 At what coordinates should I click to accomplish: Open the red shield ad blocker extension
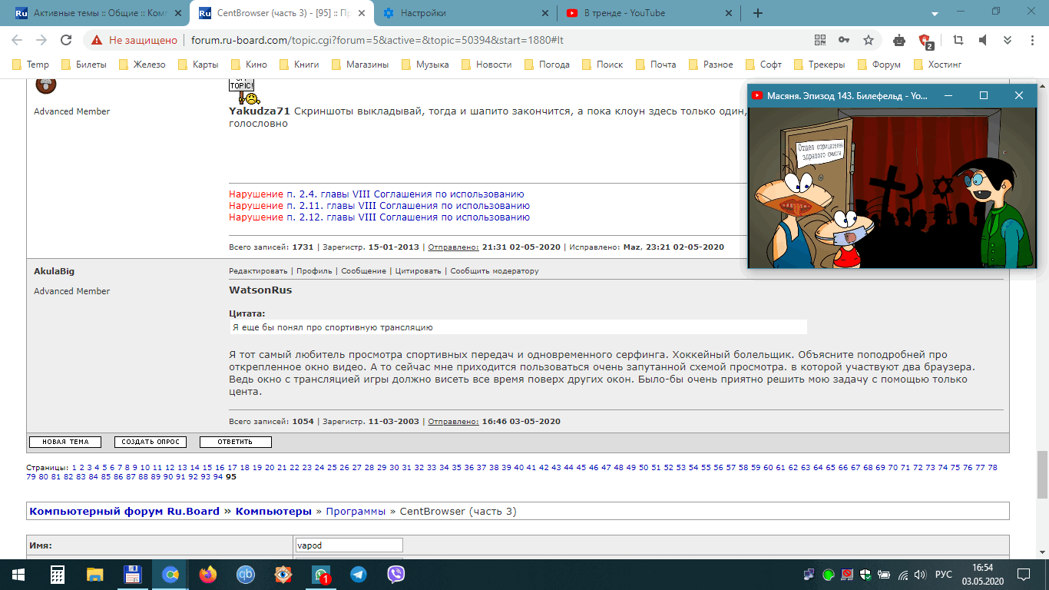coord(925,41)
